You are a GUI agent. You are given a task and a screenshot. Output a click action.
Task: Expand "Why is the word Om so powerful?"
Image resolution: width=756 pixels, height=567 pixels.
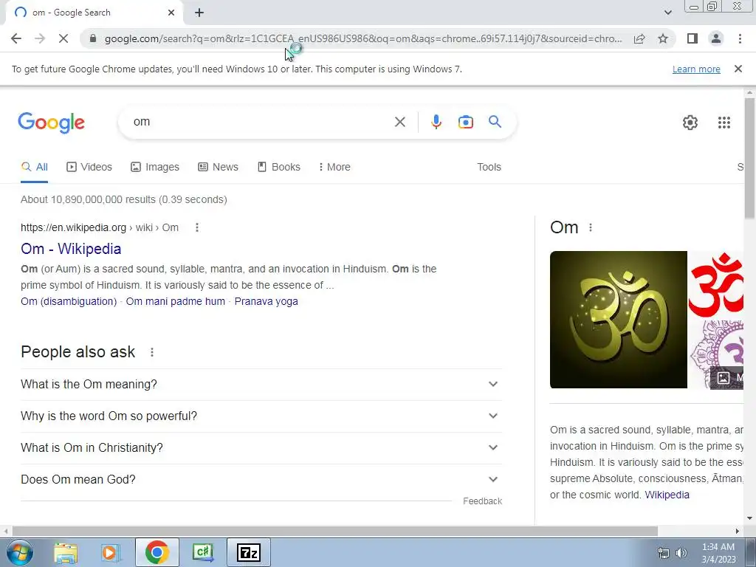261,416
